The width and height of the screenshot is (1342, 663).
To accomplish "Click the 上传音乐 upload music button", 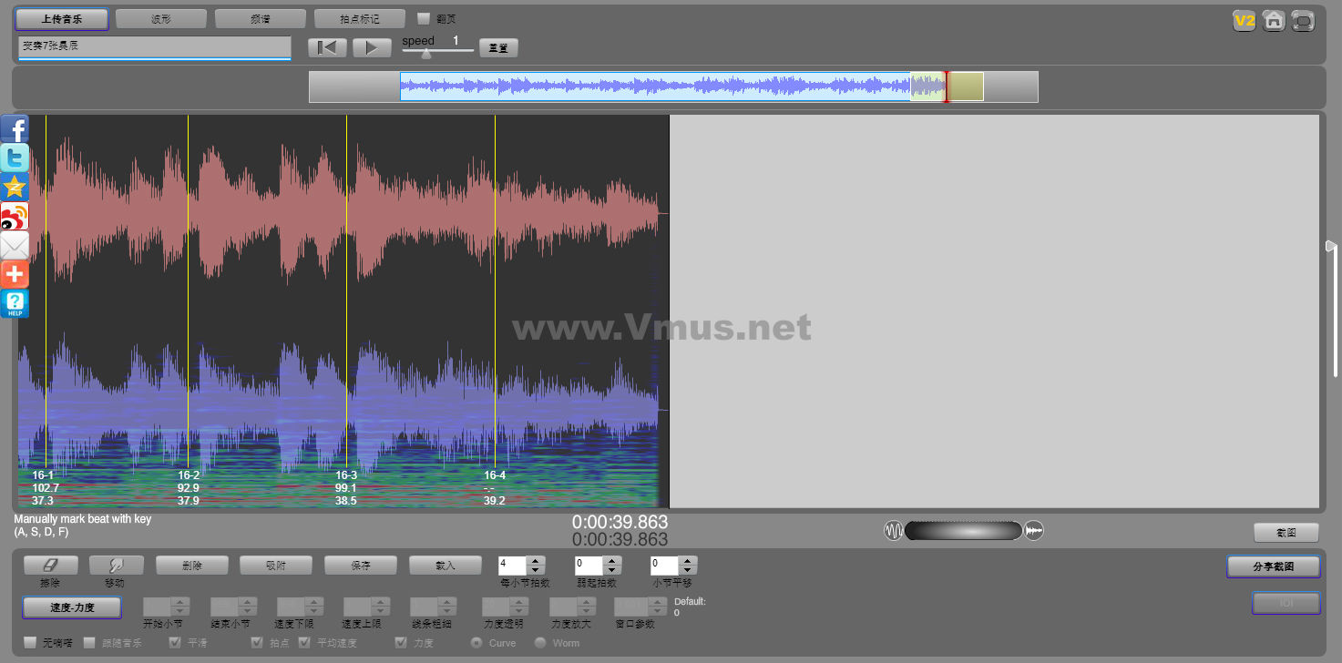I will 62,18.
